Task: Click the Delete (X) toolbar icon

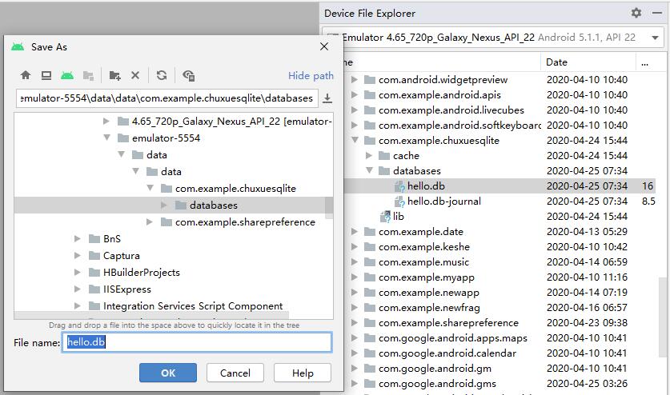Action: tap(135, 75)
